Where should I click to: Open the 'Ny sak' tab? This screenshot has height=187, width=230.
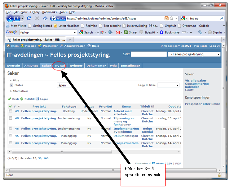coord(60,66)
